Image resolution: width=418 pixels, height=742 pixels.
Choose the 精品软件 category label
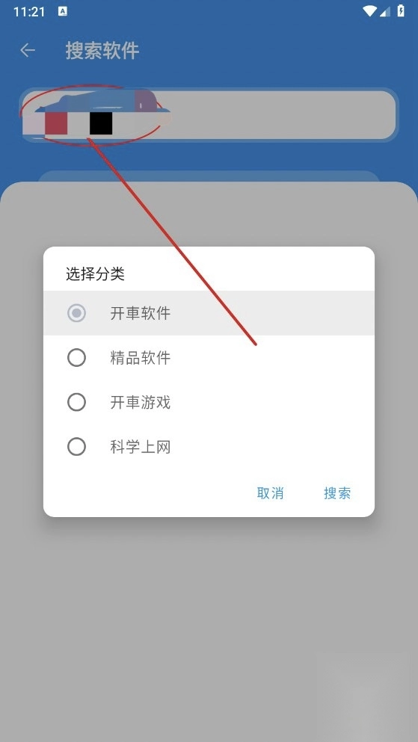(x=140, y=358)
